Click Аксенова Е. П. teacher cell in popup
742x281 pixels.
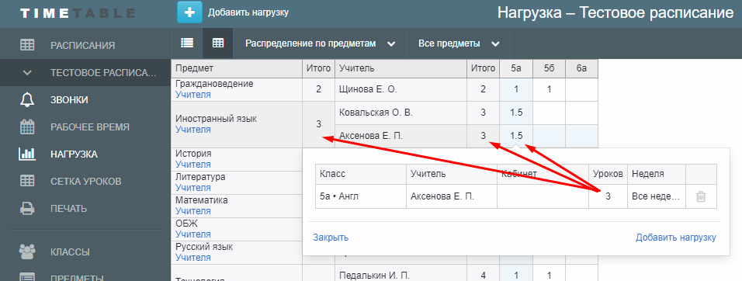(x=452, y=196)
